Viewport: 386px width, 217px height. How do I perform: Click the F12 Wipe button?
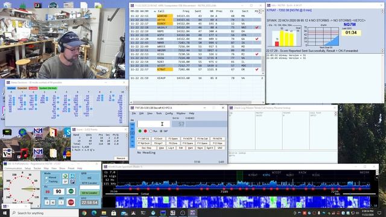(217, 143)
